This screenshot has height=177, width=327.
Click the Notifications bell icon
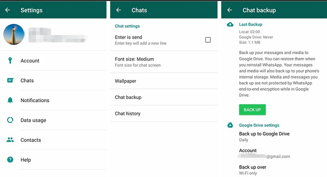coord(10,100)
